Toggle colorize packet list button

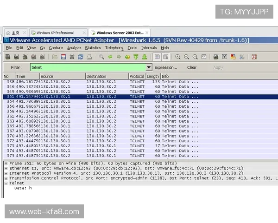[157, 57]
